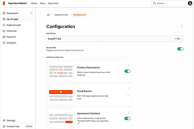
Task: Click Contact Lita in sidebar
Action: coord(13,127)
